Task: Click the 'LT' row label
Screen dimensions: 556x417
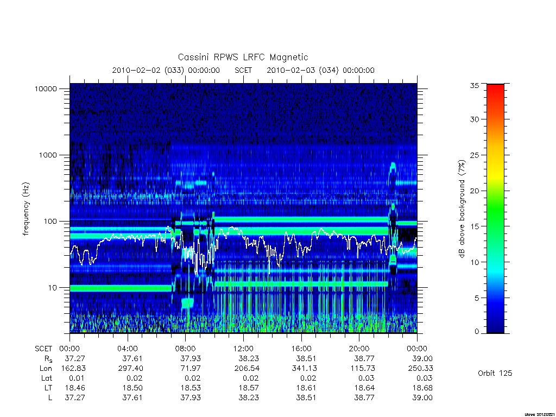Action: point(48,388)
